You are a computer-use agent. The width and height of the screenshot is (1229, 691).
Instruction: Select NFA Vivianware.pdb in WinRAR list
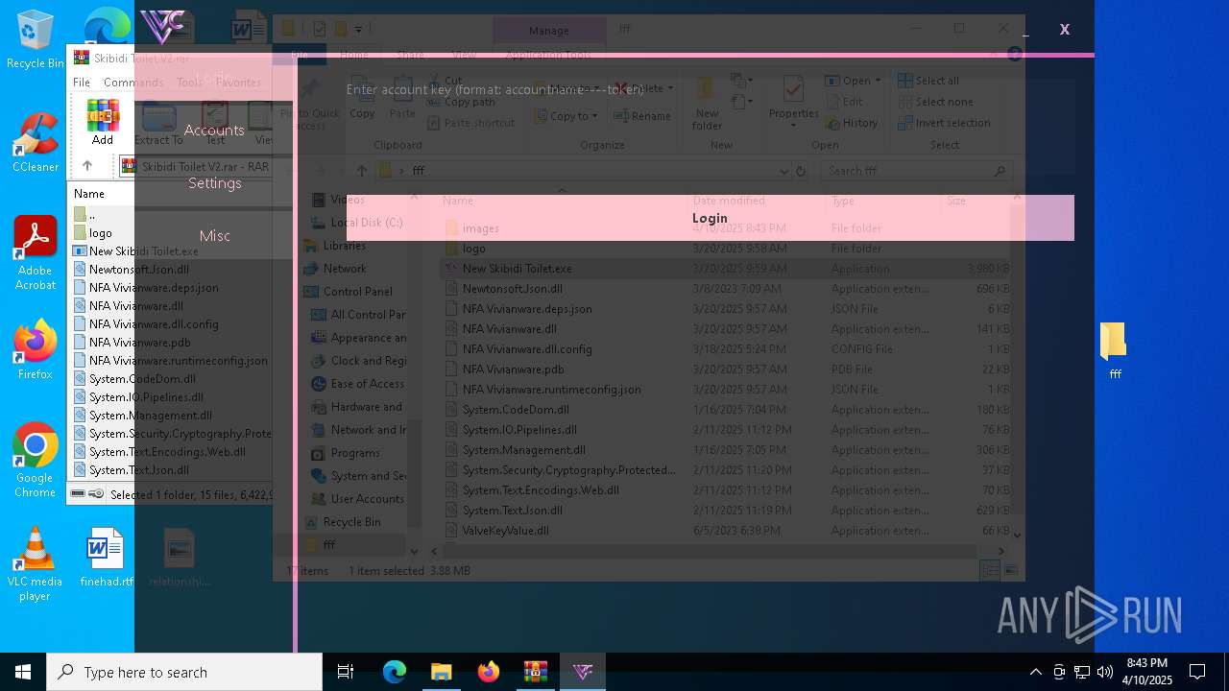pos(132,343)
